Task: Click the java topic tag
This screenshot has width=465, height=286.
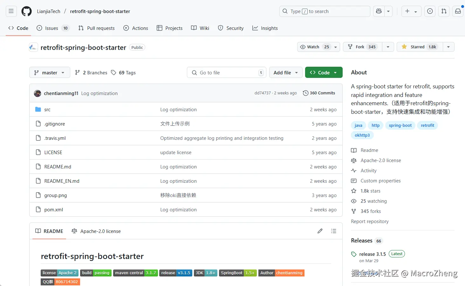Action: coord(359,125)
